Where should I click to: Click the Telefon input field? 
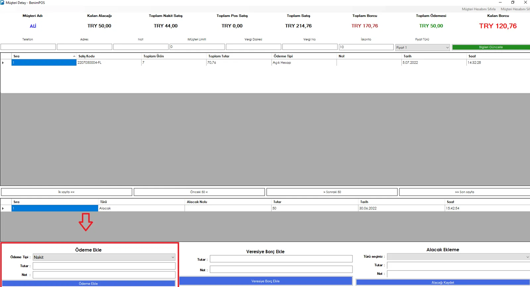[x=28, y=47]
